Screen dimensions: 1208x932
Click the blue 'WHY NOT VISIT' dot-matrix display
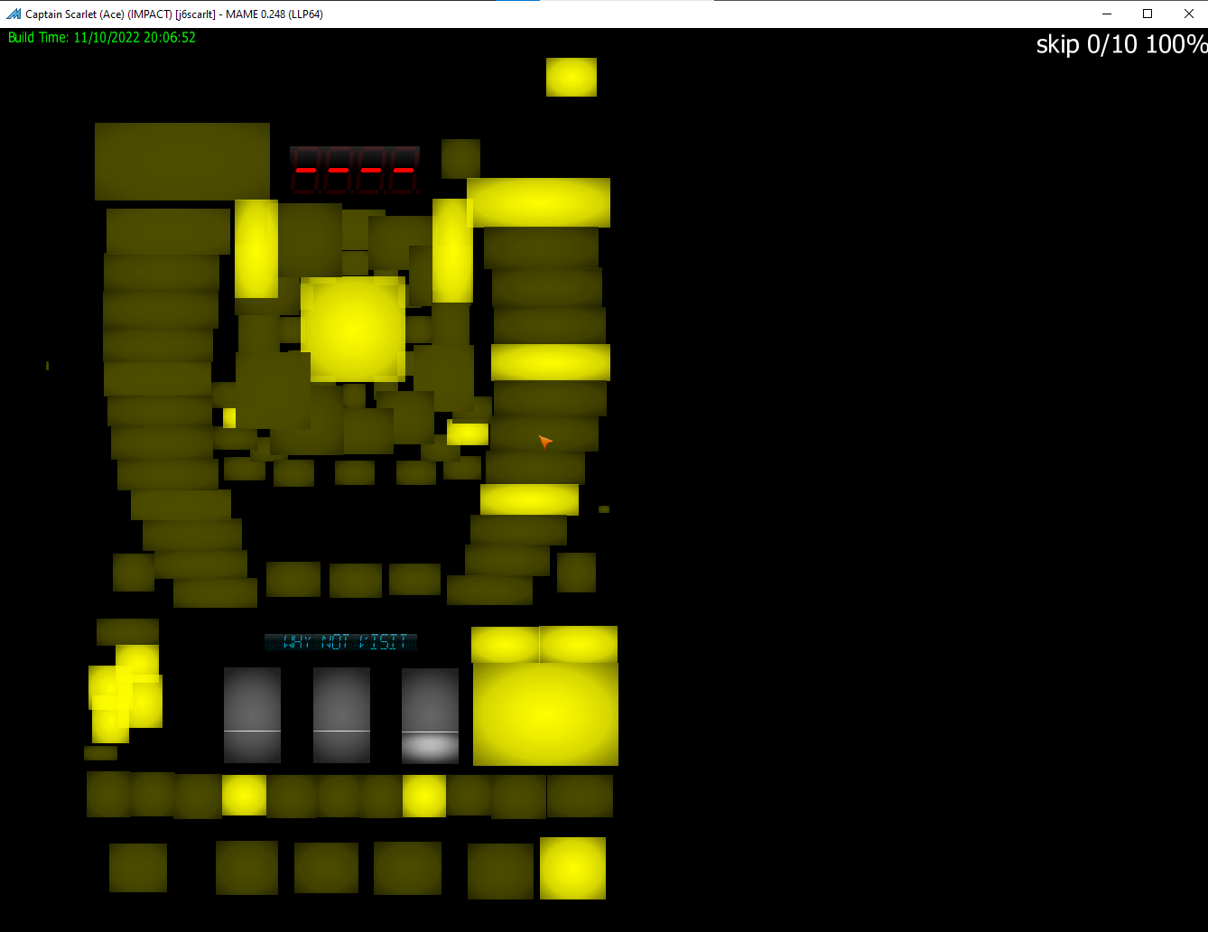[x=341, y=642]
